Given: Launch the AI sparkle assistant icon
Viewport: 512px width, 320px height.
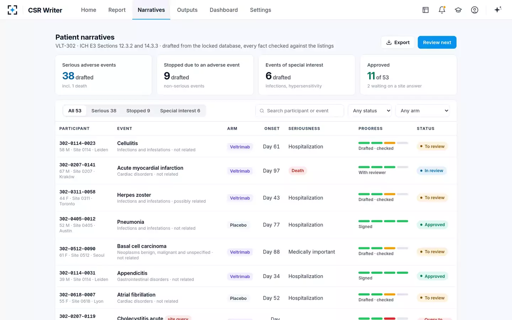Looking at the screenshot, I should pos(498,10).
